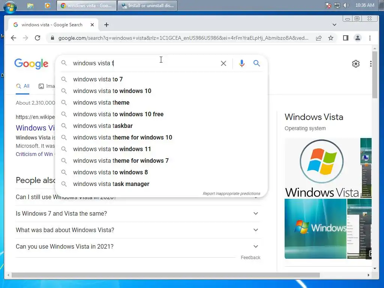
Task: Click the Action Center flag tray icon
Action: [x=328, y=5]
